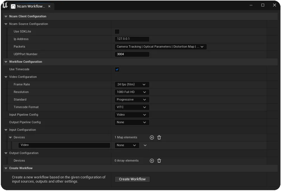Image resolution: width=281 pixels, height=191 pixels.
Task: Click the Timecode Format label
Action: tap(26, 107)
